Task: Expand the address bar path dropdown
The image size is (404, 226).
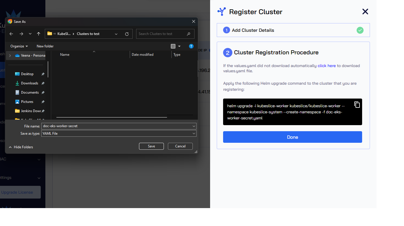Action: 116,34
